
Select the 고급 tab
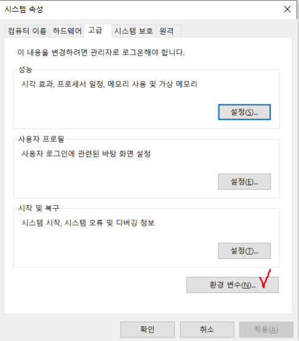coord(98,30)
